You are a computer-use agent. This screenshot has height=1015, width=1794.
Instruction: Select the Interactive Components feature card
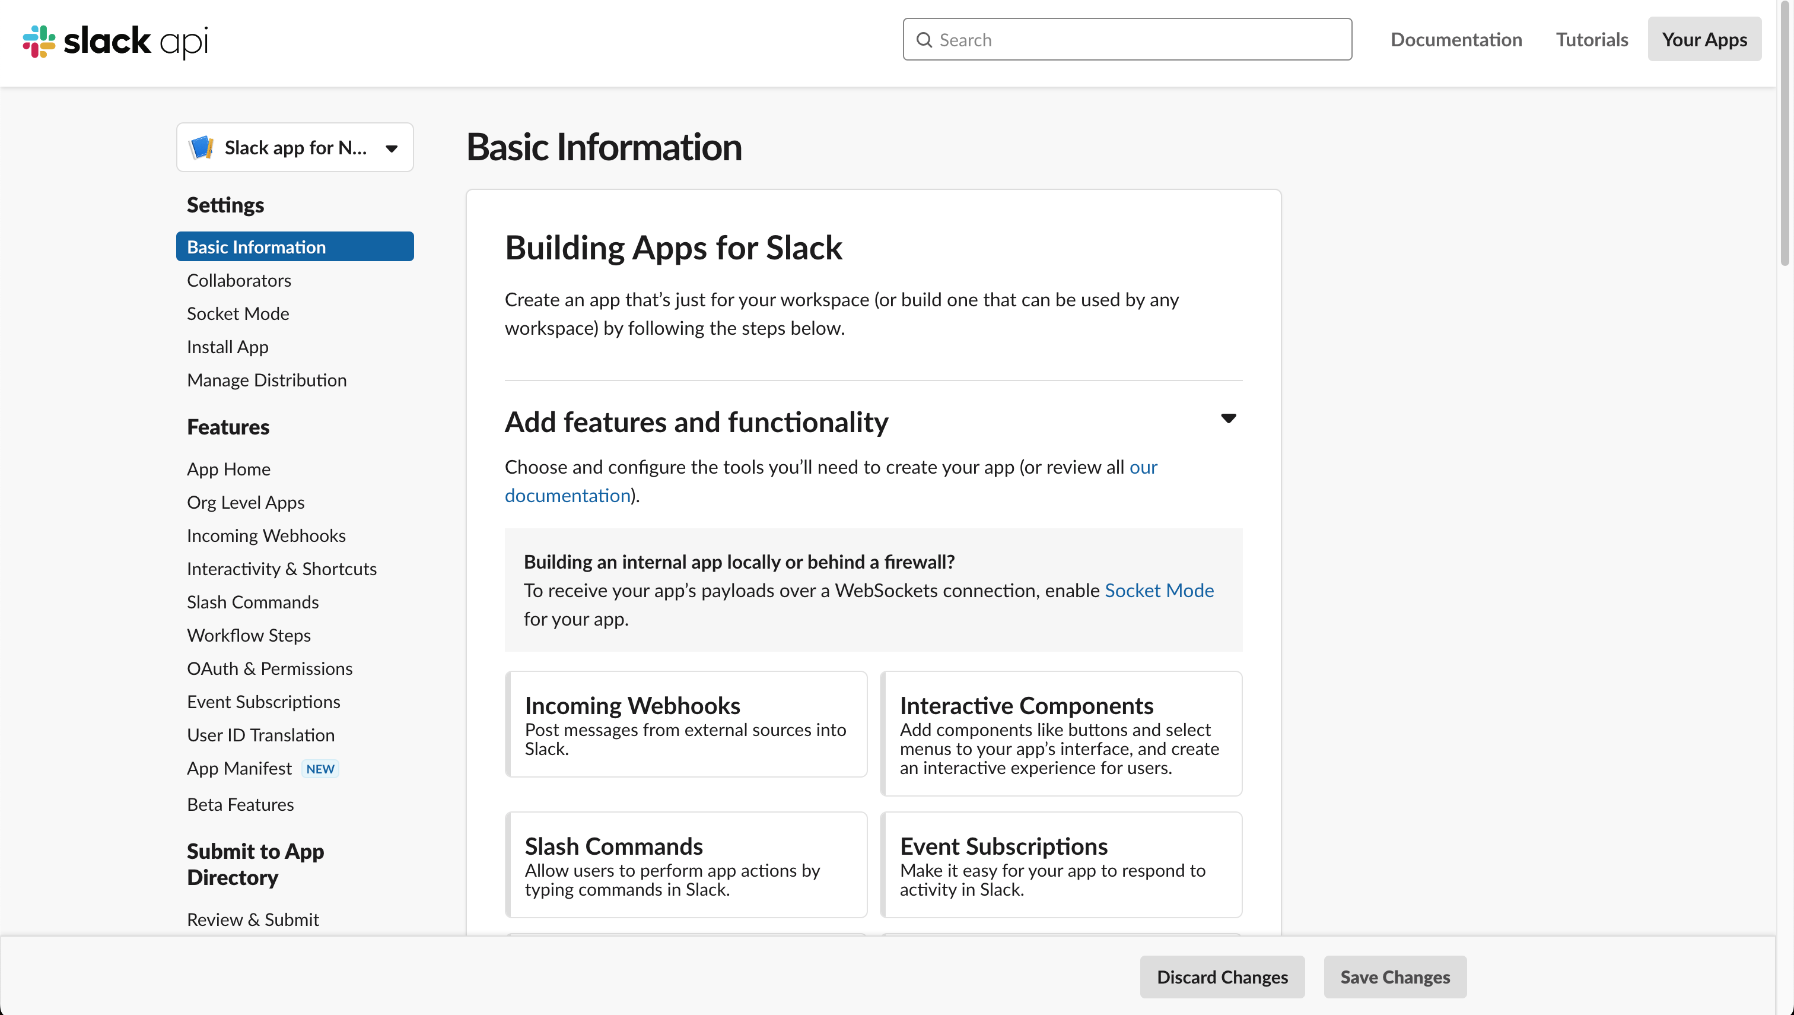tap(1060, 732)
